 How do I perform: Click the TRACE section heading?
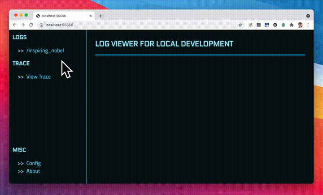[21, 63]
